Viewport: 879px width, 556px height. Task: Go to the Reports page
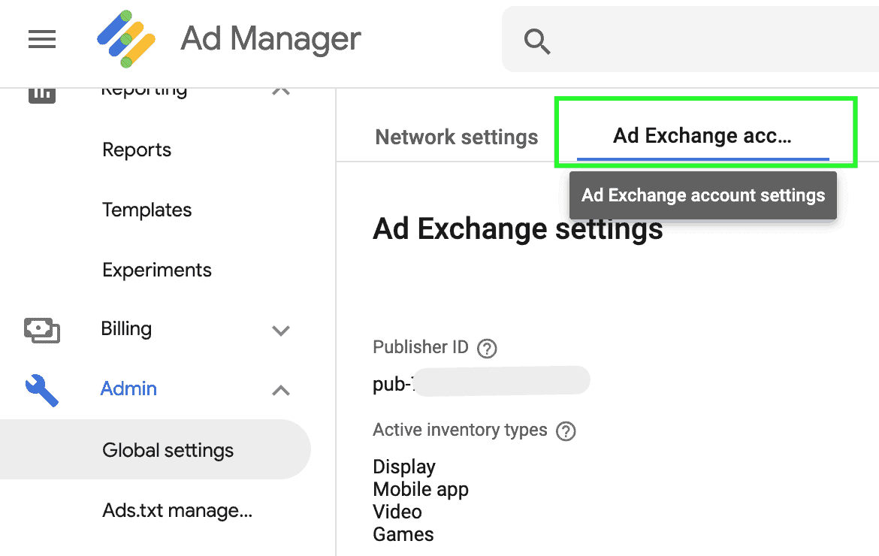click(x=137, y=150)
